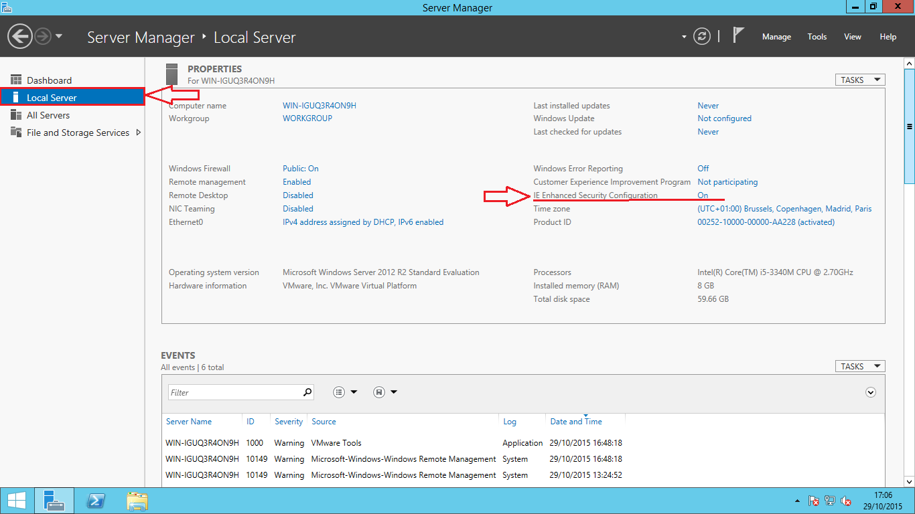The image size is (915, 514).
Task: Click Windows Error Reporting Off link
Action: [x=703, y=169]
